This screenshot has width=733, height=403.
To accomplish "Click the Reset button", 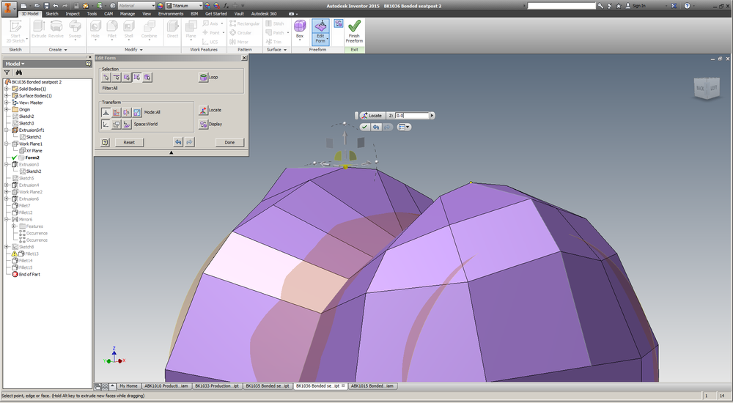I will tap(129, 143).
